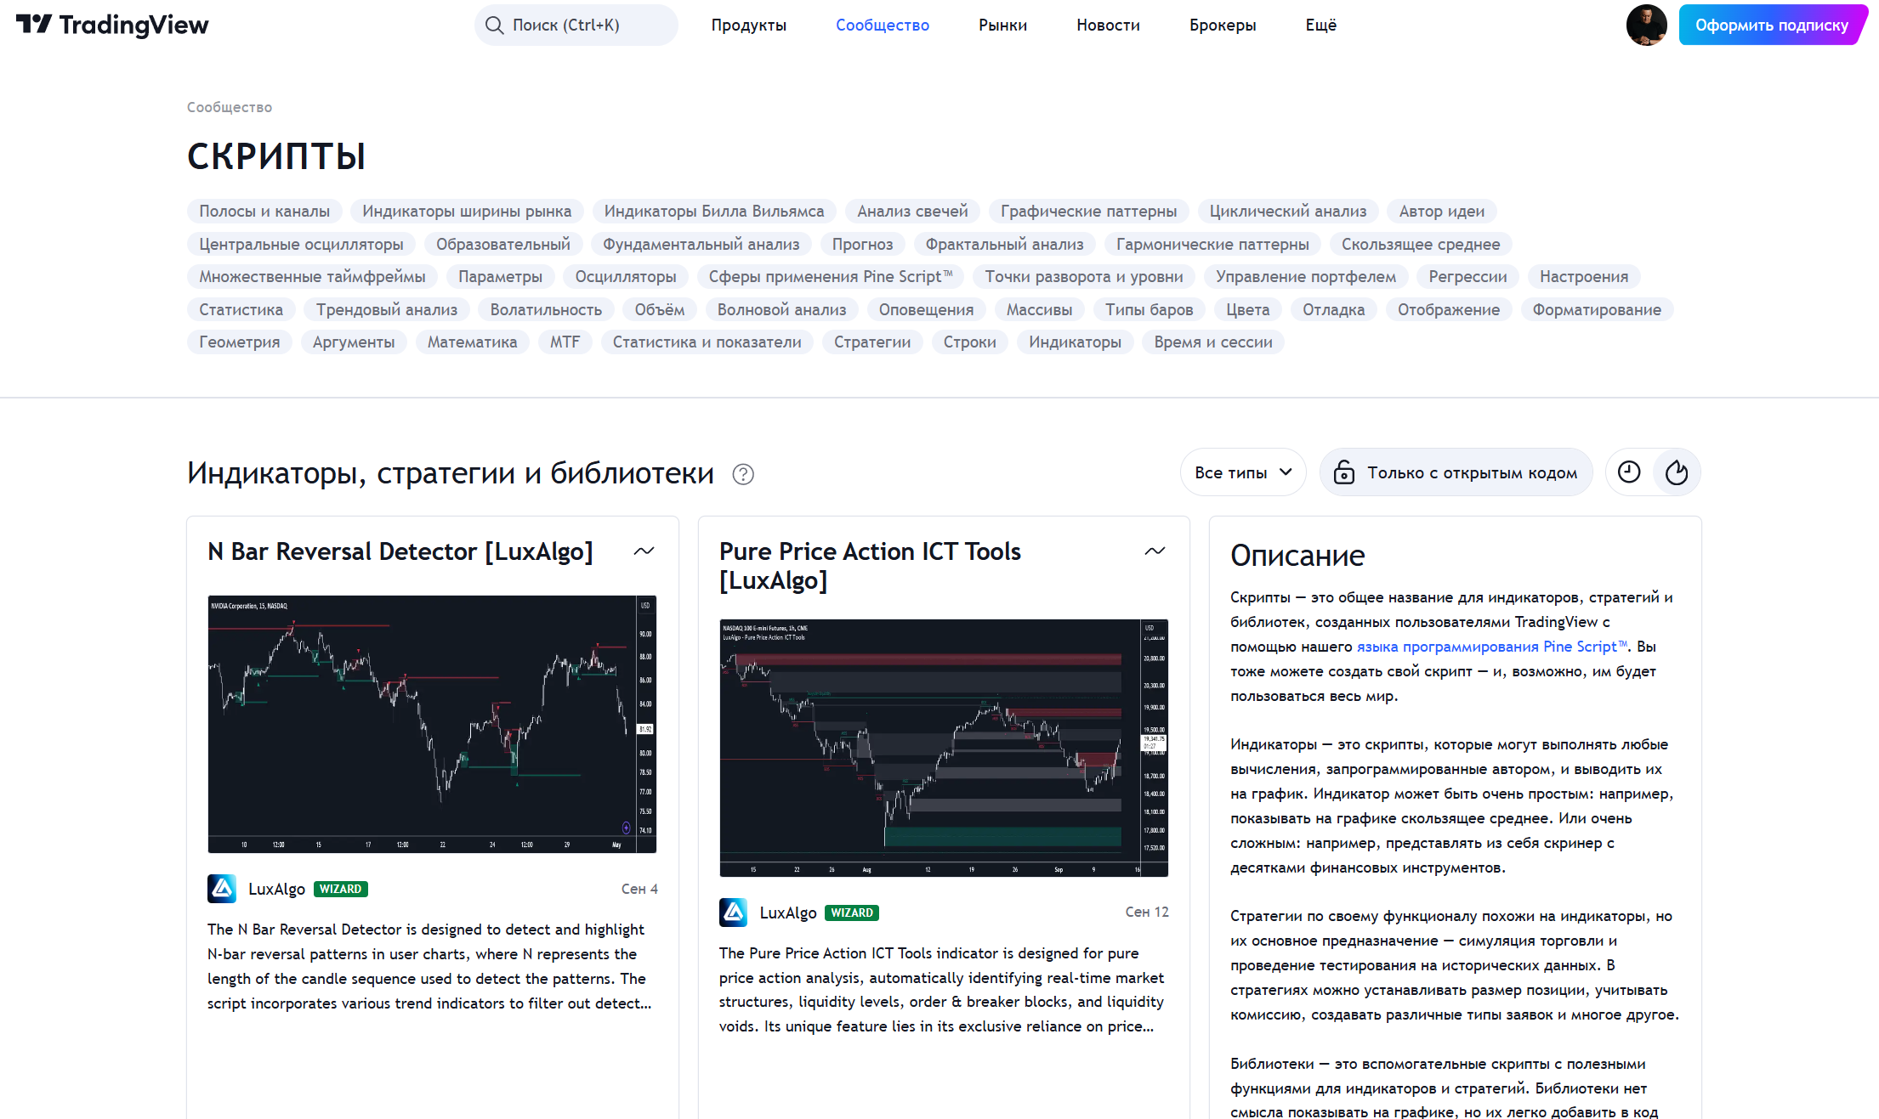Toggle 'Только с открытым кодом' filter

coord(1456,472)
